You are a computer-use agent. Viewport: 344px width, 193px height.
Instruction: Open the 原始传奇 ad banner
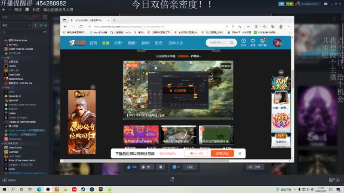tap(82, 122)
